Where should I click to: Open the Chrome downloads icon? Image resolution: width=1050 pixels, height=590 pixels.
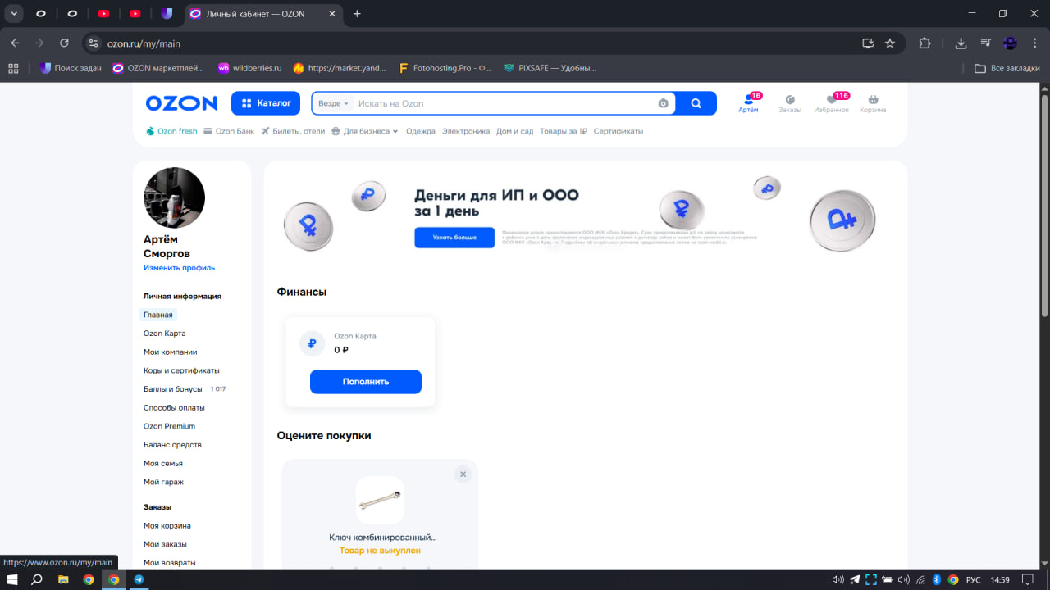coord(961,43)
